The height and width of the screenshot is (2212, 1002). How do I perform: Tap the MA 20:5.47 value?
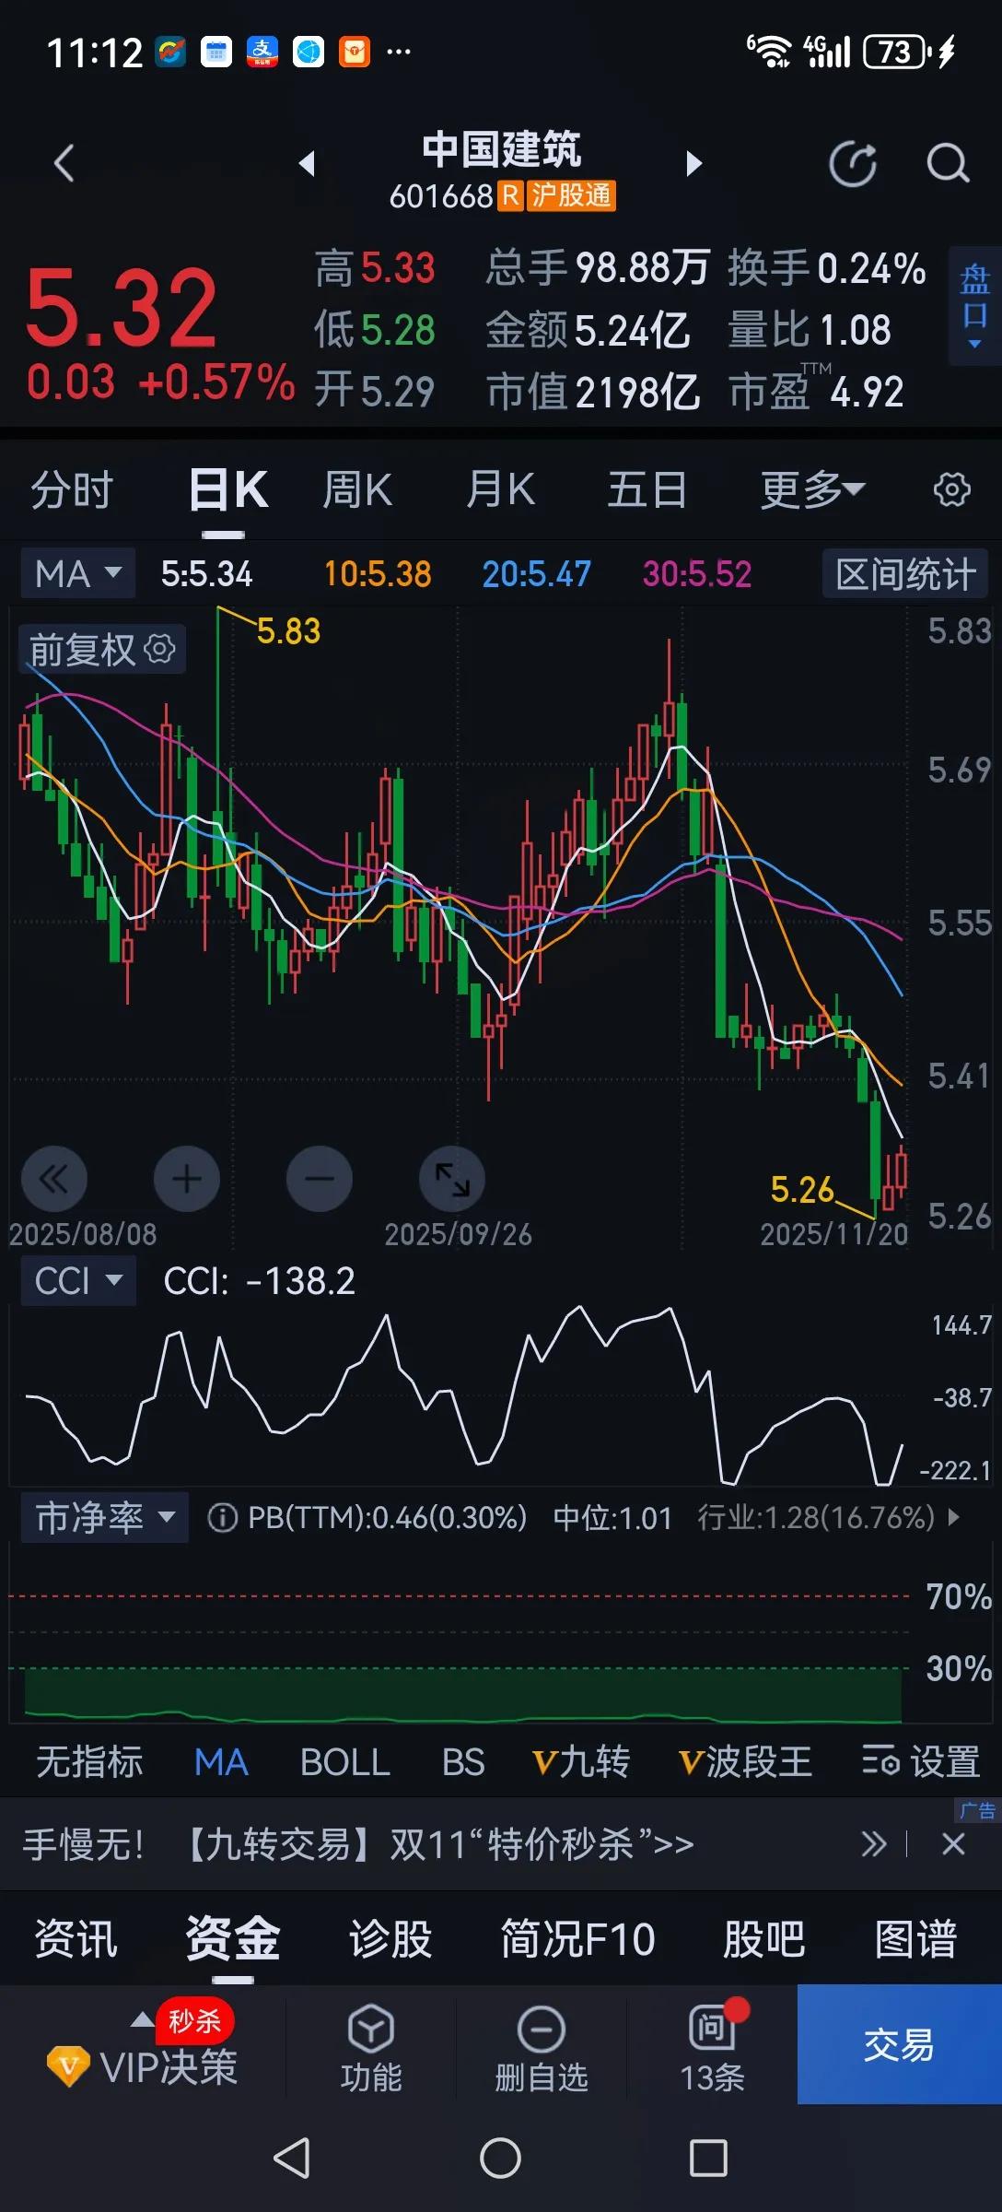[x=537, y=574]
